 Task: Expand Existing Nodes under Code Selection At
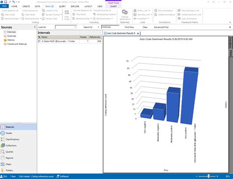click(x=20, y=19)
